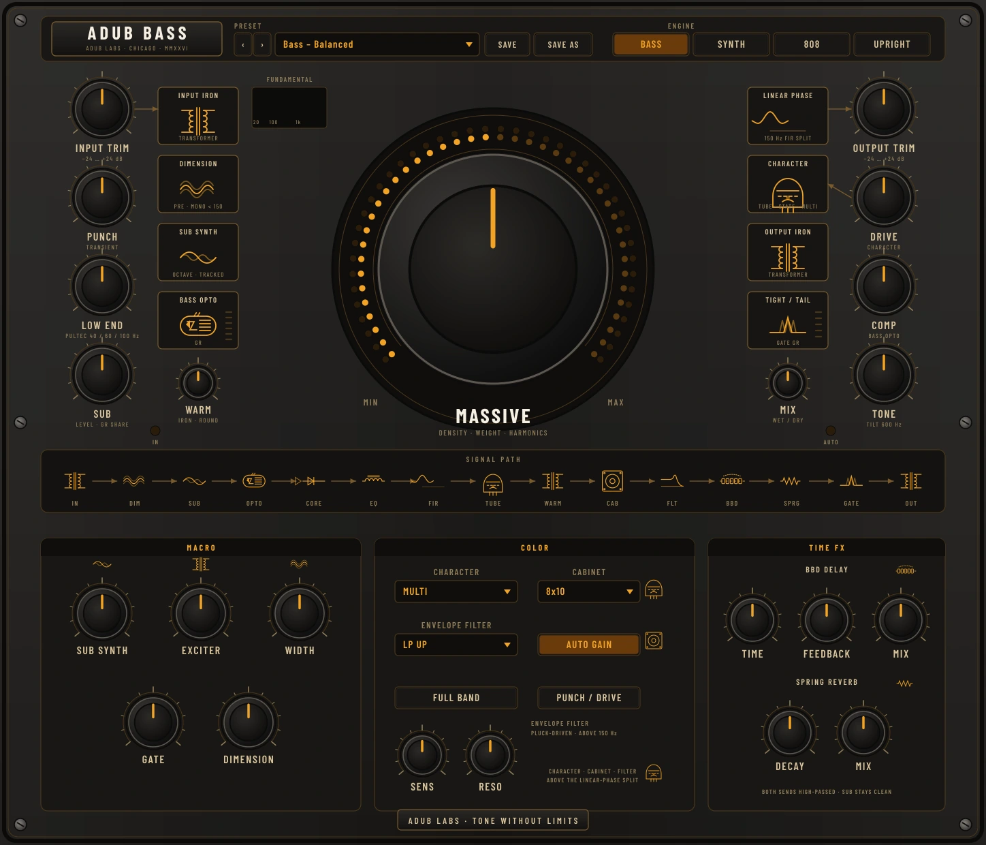986x845 pixels.
Task: Click the EQ coil icon in signal path
Action: click(373, 480)
